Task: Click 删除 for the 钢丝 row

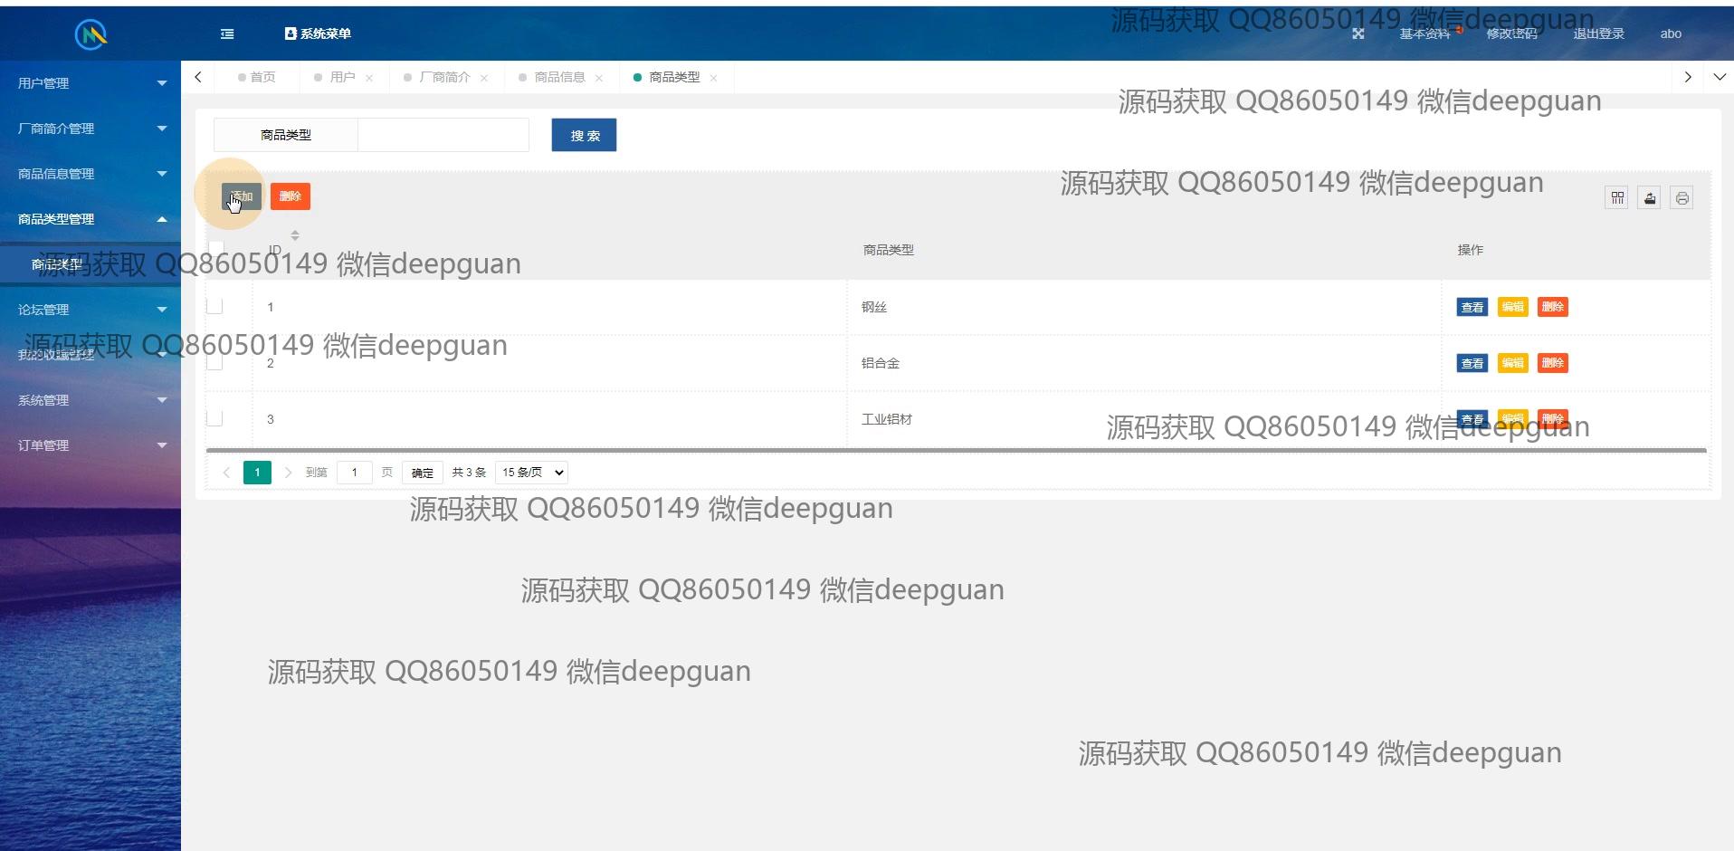Action: (x=1552, y=307)
